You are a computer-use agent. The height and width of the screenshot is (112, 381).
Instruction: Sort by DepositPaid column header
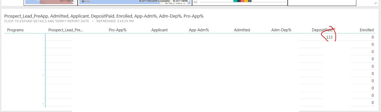coord(322,30)
